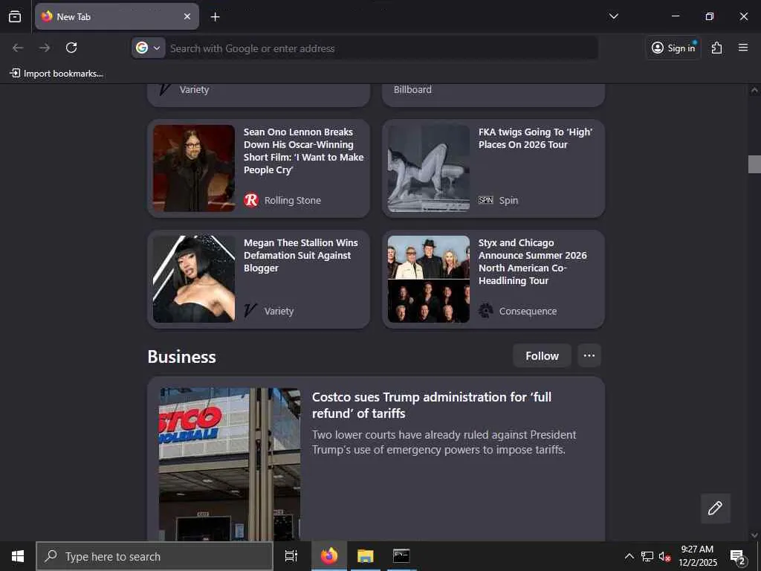Viewport: 761px width, 571px height.
Task: Click the Styx and Chicago band photo
Action: click(x=429, y=280)
